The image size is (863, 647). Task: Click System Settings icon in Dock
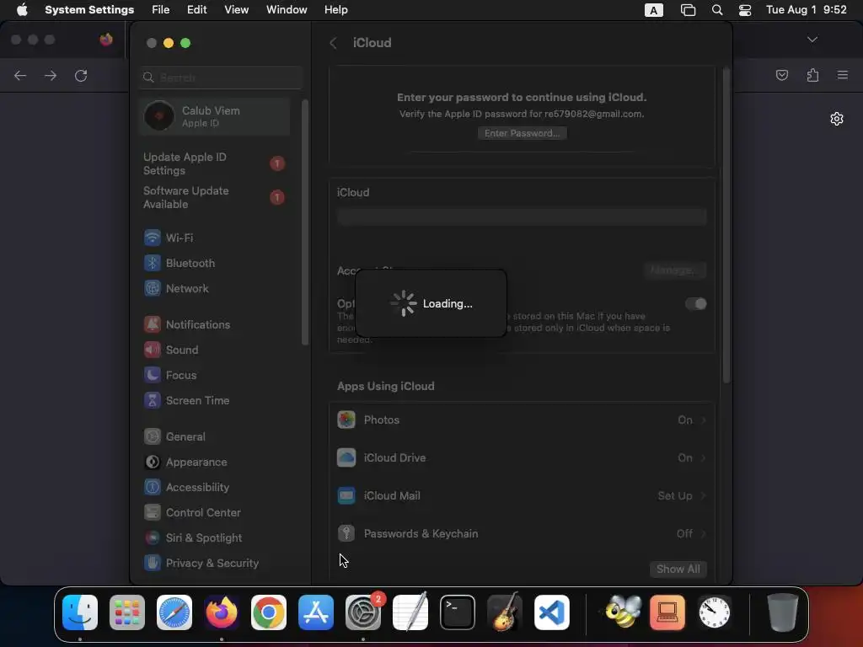click(x=363, y=612)
